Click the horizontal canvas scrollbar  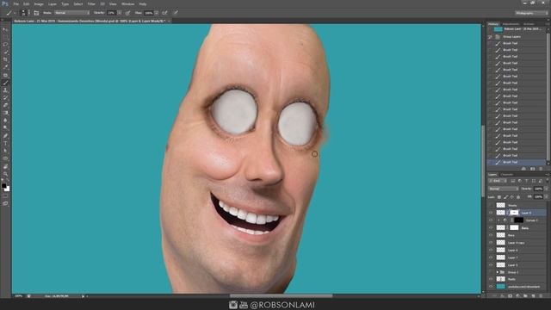pyautogui.click(x=282, y=296)
